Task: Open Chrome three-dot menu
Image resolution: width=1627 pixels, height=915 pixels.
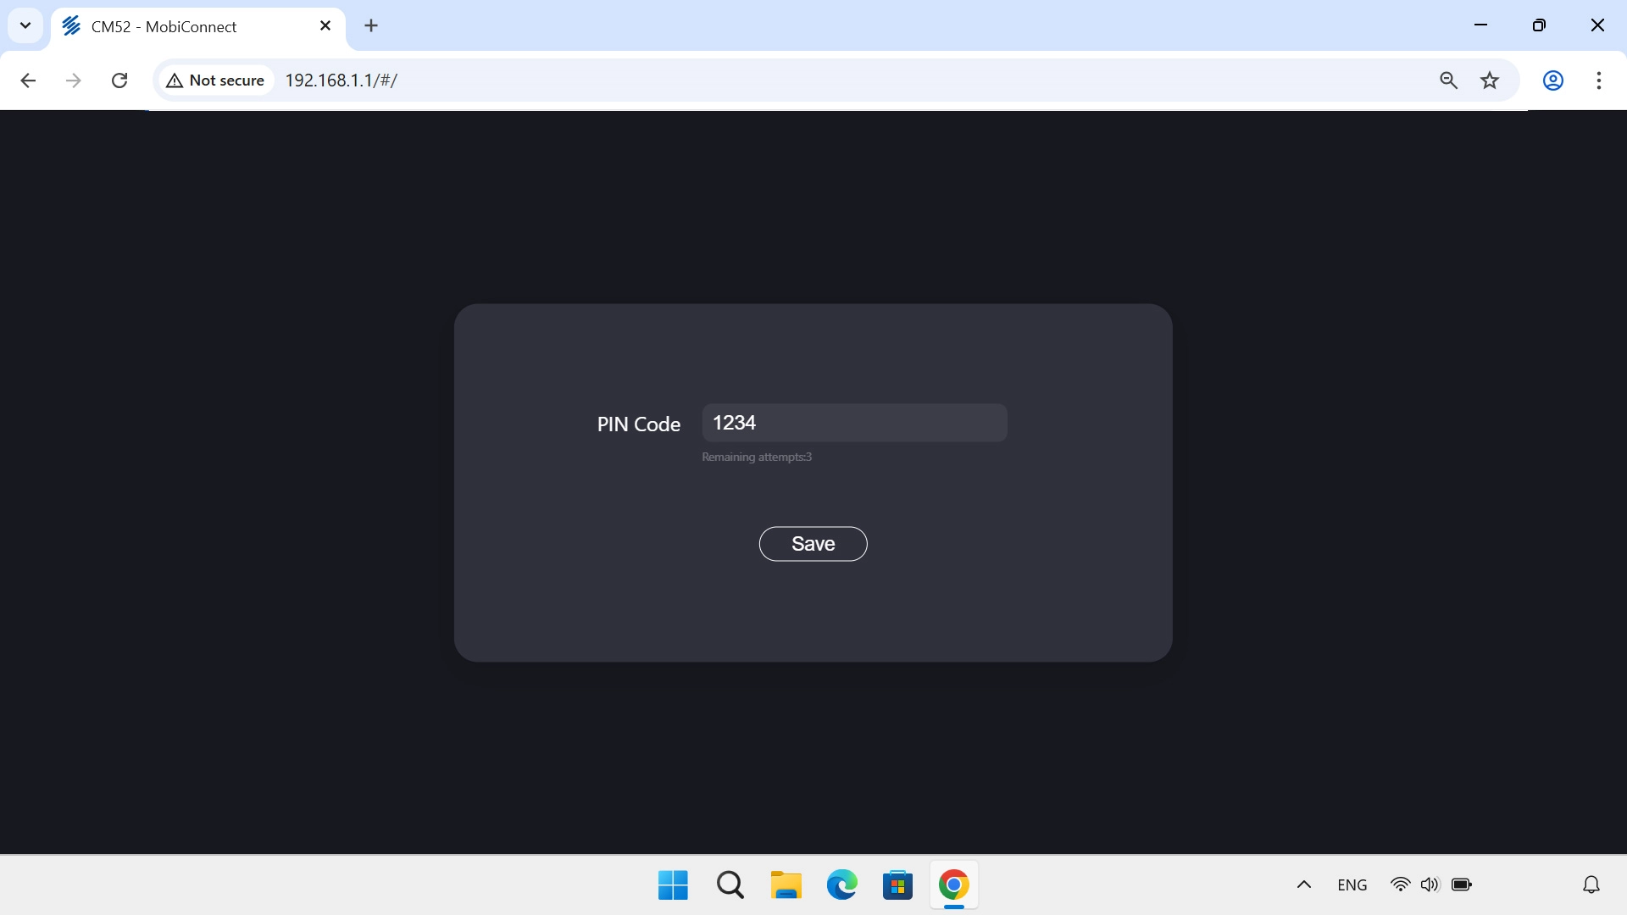Action: click(x=1598, y=80)
